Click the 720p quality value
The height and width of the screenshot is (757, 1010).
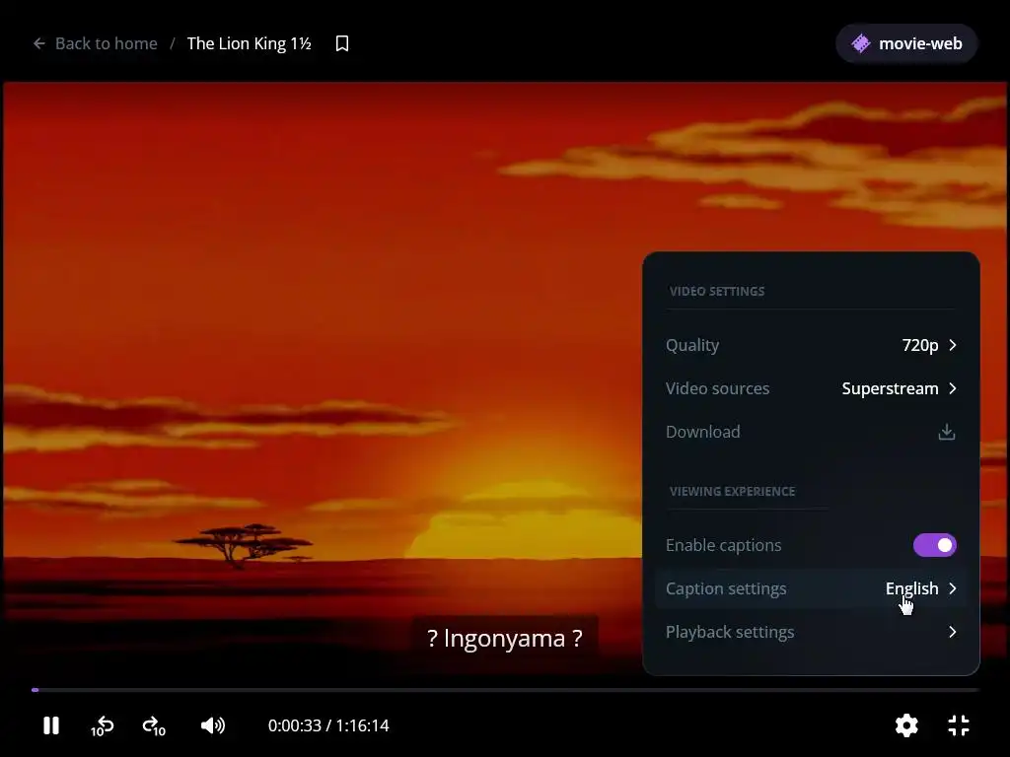920,345
